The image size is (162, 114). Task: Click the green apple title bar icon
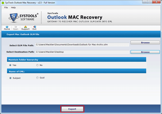(x=3, y=3)
